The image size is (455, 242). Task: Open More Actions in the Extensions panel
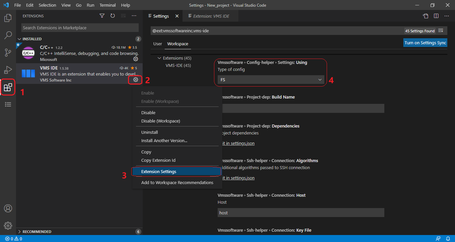coord(134,16)
